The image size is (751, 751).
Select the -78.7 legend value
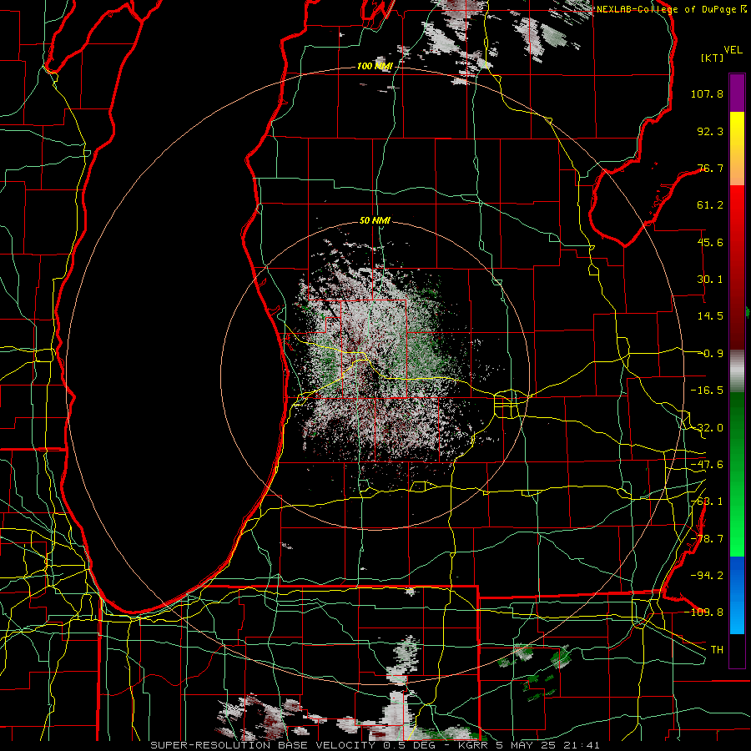(707, 539)
